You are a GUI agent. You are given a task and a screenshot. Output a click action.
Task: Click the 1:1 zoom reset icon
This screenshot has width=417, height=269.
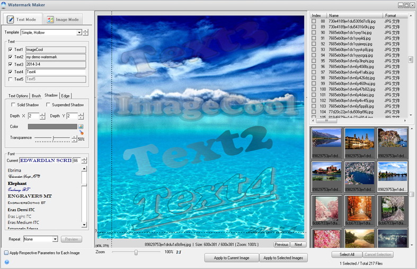179,252
